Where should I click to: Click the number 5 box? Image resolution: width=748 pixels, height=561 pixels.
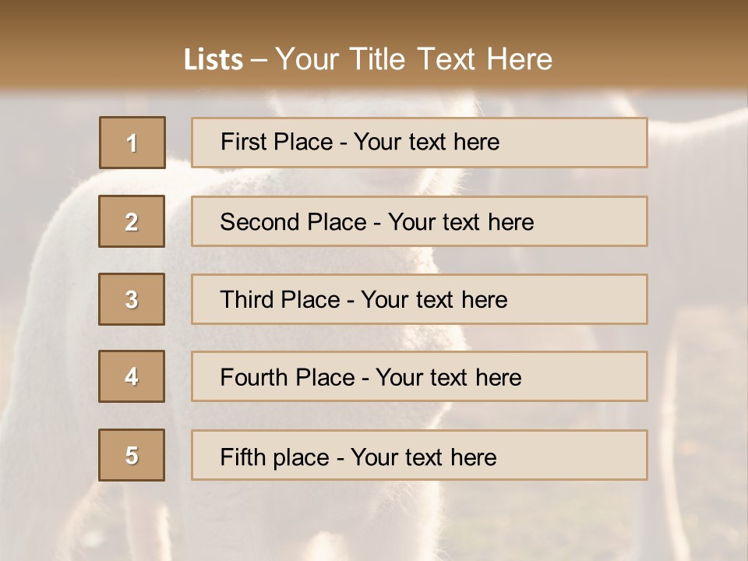point(132,455)
